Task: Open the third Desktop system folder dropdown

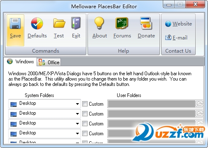Action: point(44,123)
